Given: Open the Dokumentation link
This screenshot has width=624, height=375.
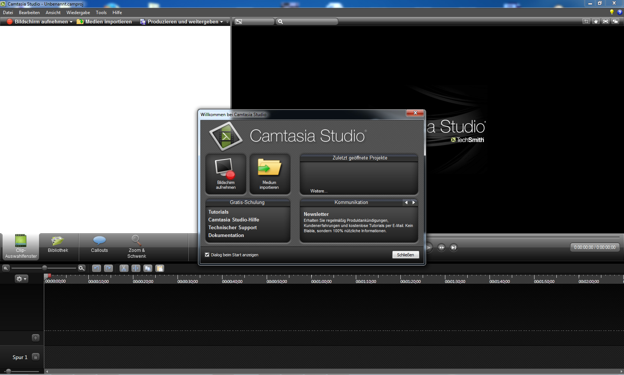Looking at the screenshot, I should pos(226,236).
